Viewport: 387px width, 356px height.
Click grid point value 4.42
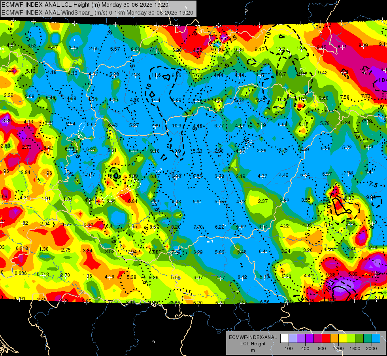[283, 175]
